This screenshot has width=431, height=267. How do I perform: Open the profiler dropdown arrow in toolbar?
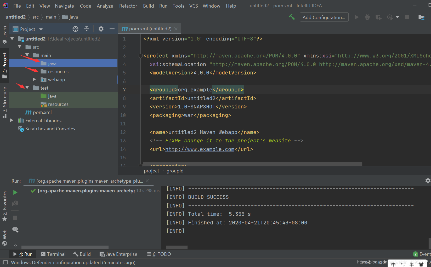pos(397,17)
